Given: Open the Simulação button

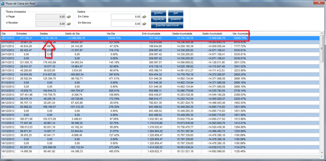Looking at the screenshot, I should (x=159, y=19).
